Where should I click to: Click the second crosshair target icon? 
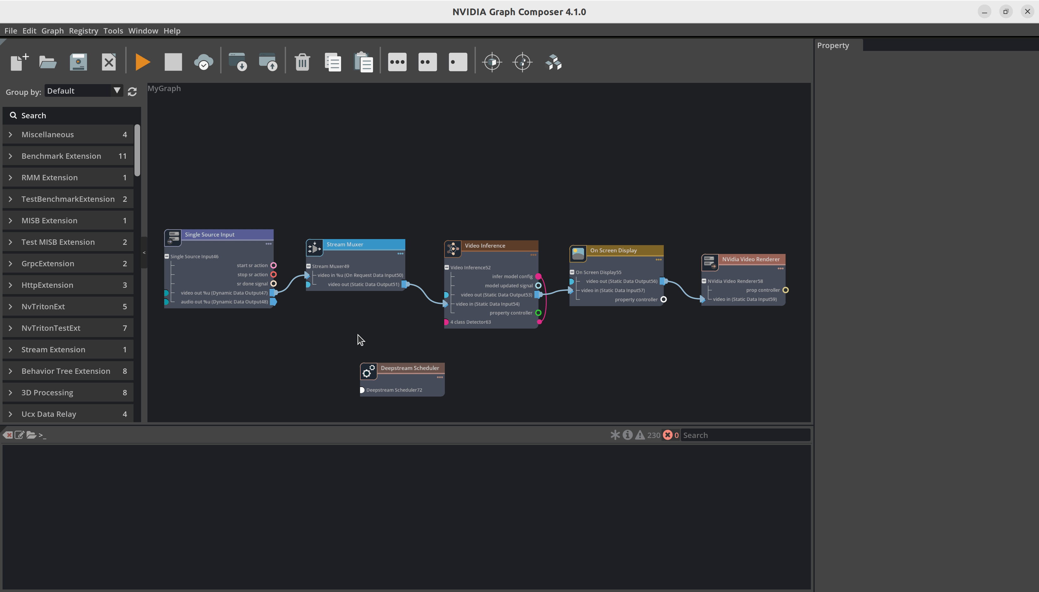point(523,62)
